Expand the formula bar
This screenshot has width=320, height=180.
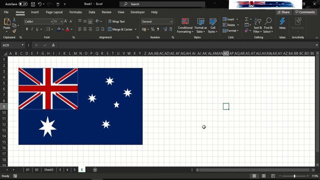pyautogui.click(x=316, y=45)
